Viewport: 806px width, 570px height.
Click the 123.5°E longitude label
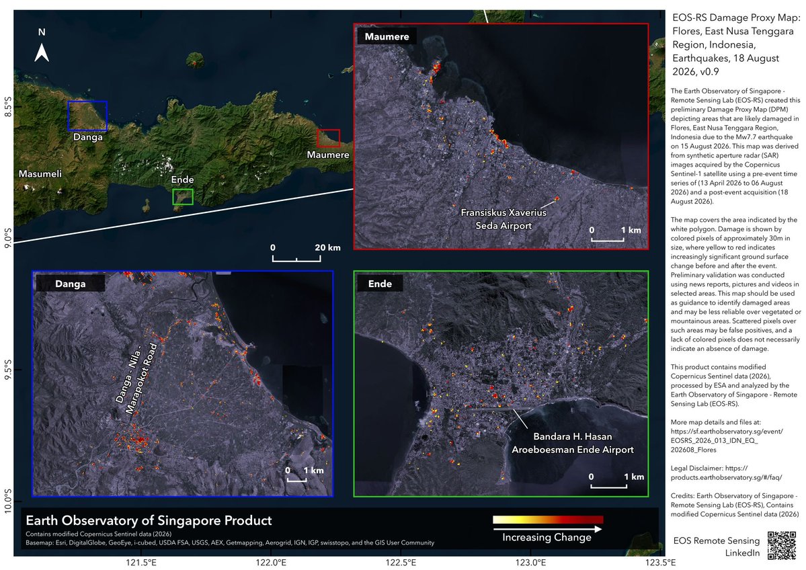click(660, 563)
